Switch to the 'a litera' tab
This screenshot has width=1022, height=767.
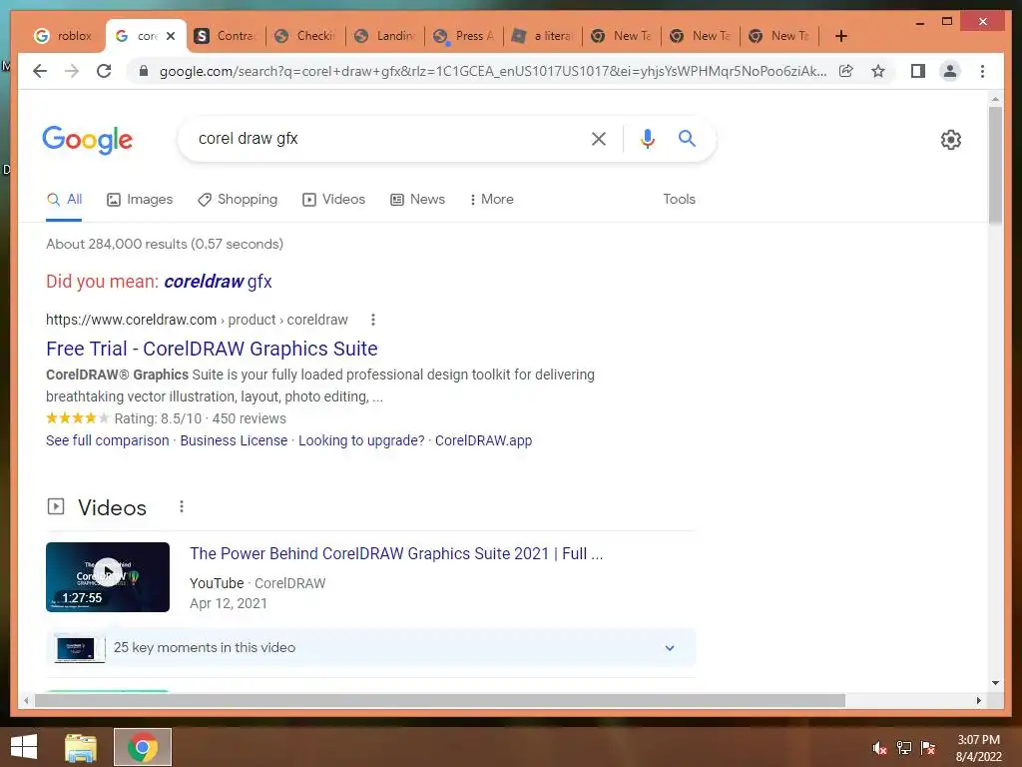(x=544, y=36)
